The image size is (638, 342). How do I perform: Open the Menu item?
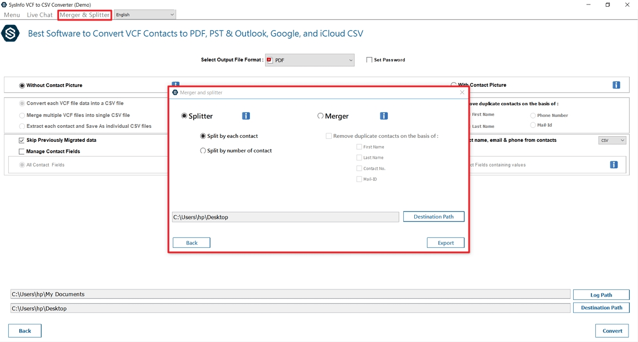pos(12,14)
